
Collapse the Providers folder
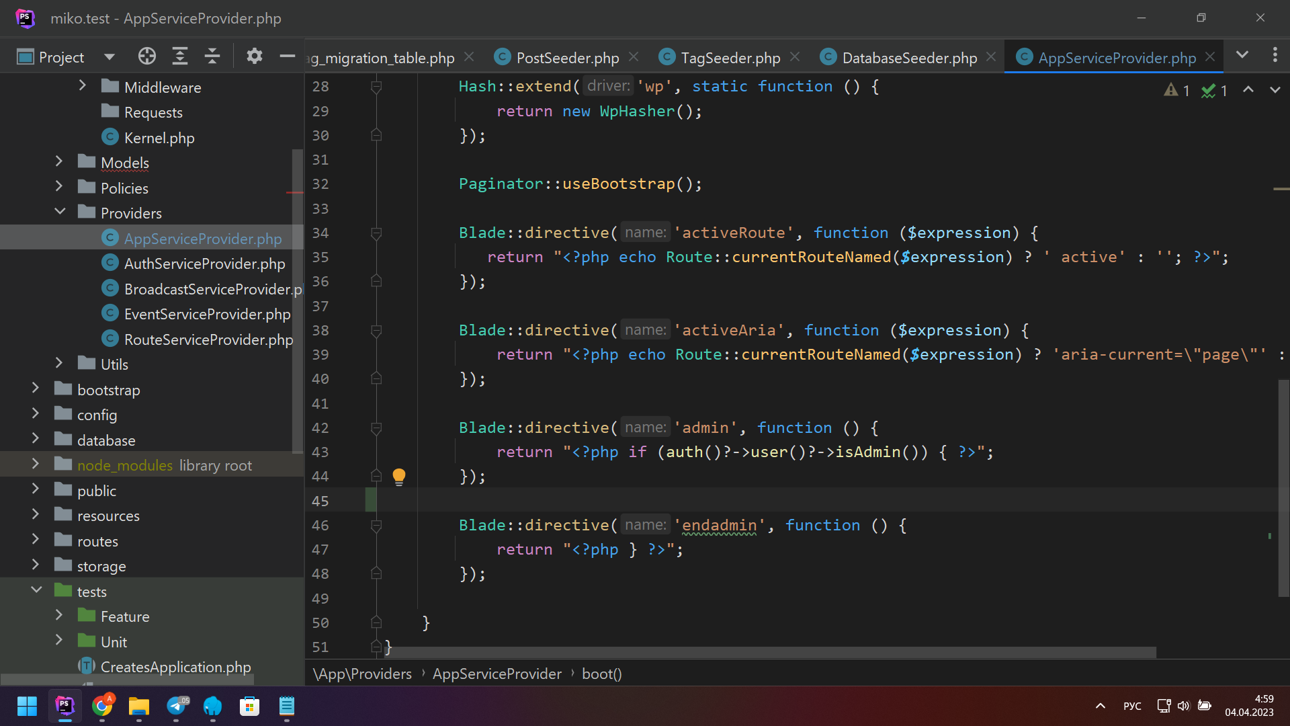pyautogui.click(x=59, y=212)
